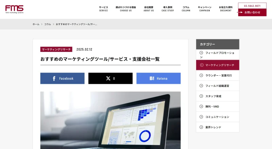Open コラム breadcrumb link
Viewport: 272px width, 149px height.
(48, 24)
